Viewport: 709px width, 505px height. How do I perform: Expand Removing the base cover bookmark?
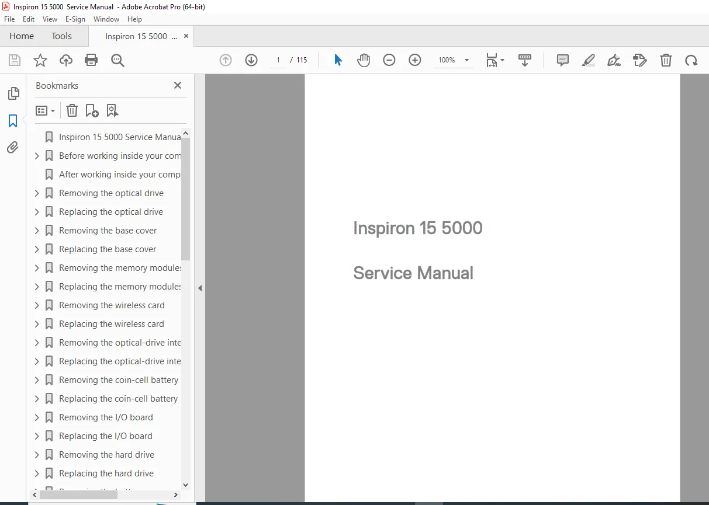37,231
